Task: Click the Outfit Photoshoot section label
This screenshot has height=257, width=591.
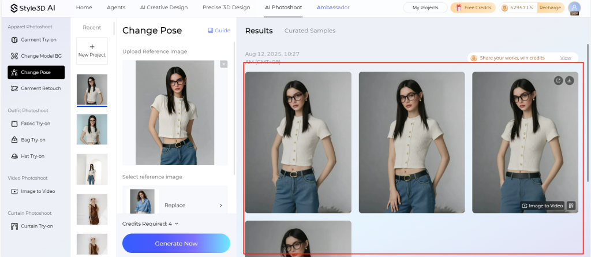Action: [x=28, y=110]
